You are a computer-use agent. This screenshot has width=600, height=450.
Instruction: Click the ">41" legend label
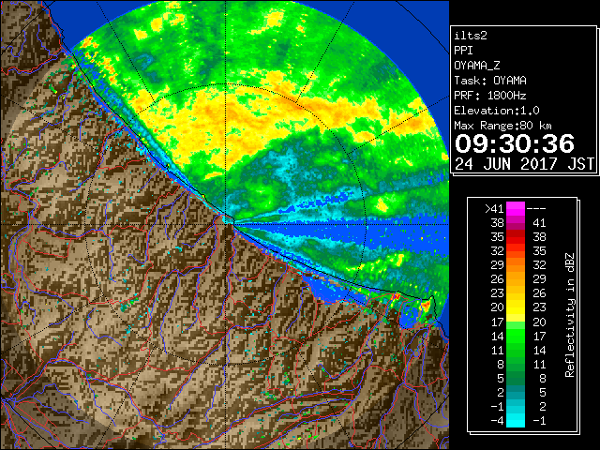coord(494,209)
